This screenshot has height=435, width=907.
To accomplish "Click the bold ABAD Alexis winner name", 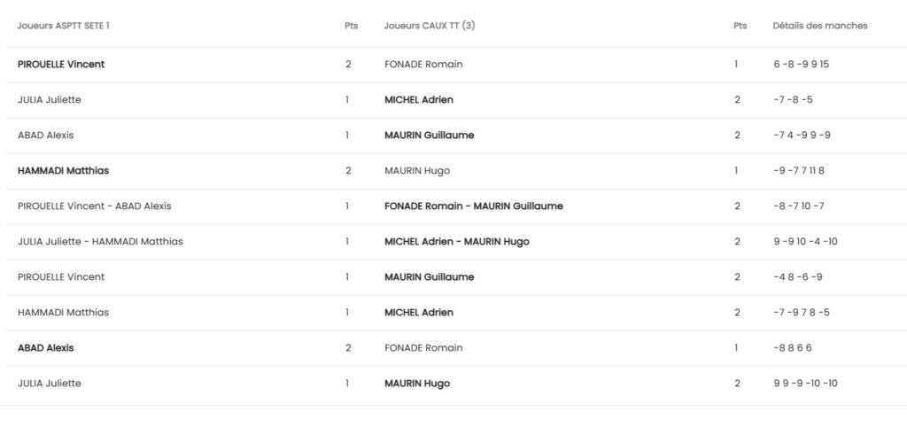I will [46, 348].
